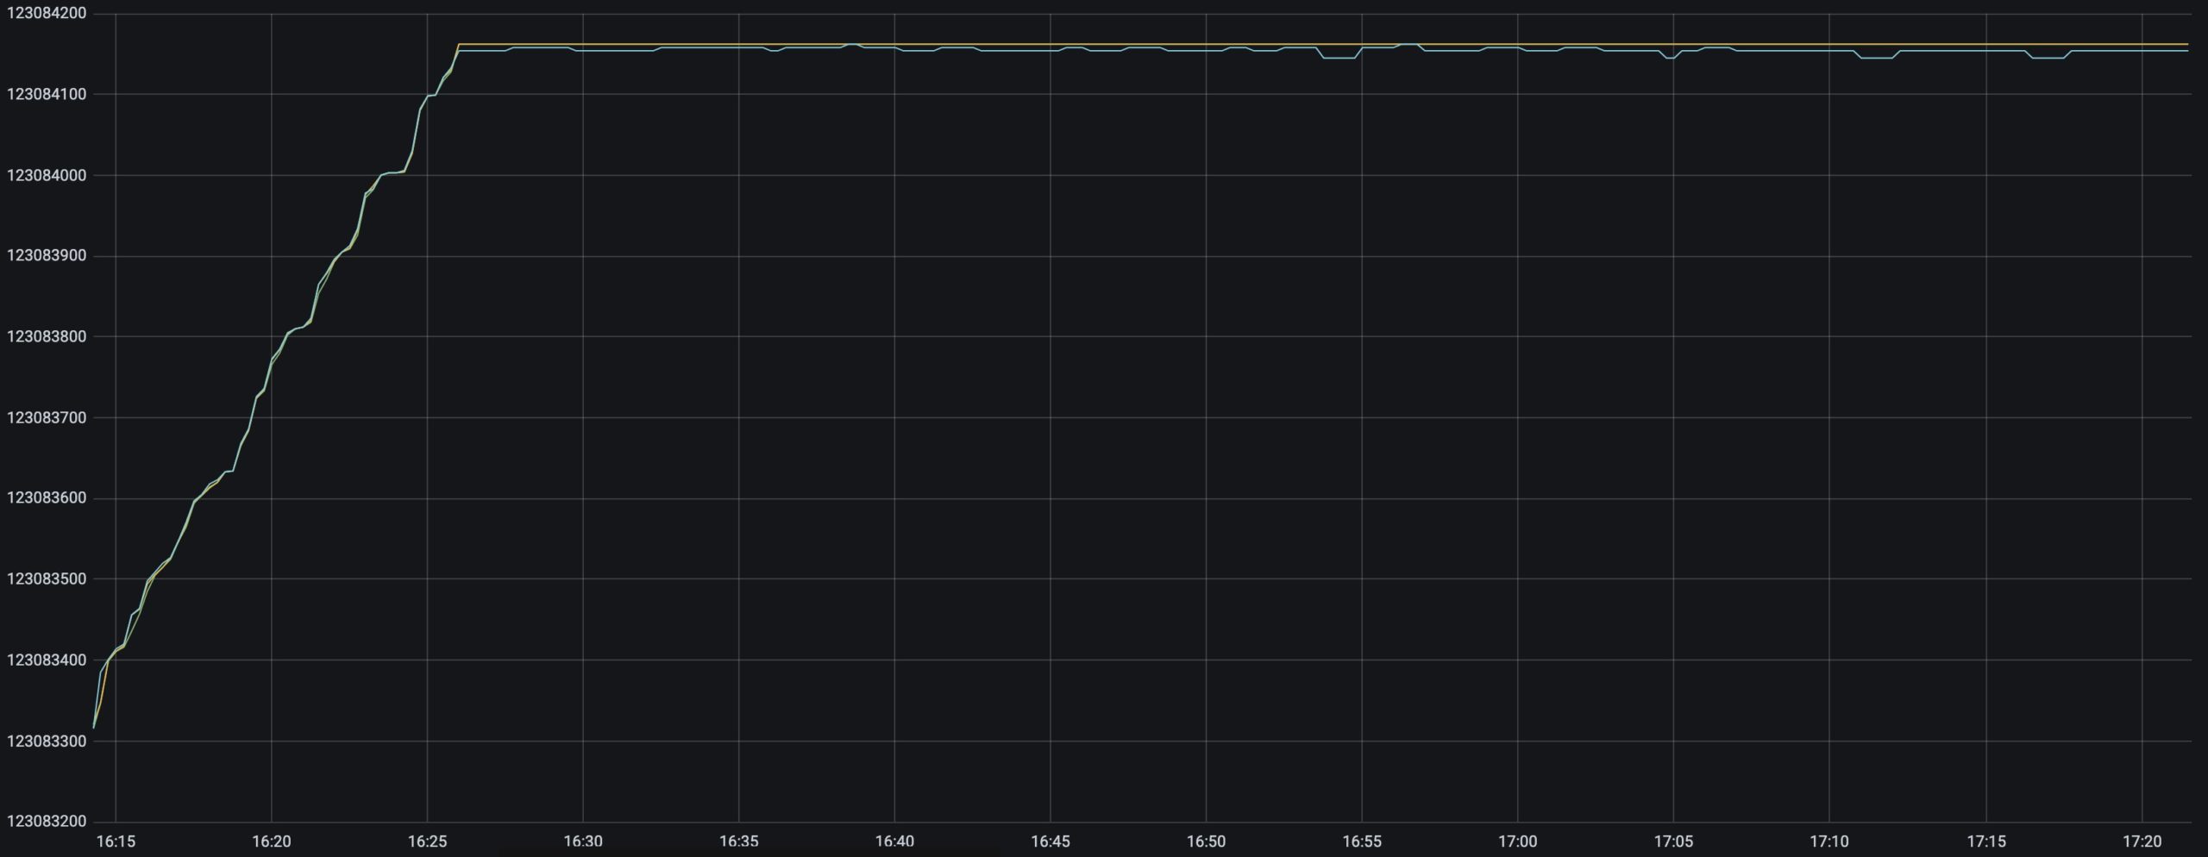
Task: Click the 123083200 y-axis label
Action: [x=47, y=821]
